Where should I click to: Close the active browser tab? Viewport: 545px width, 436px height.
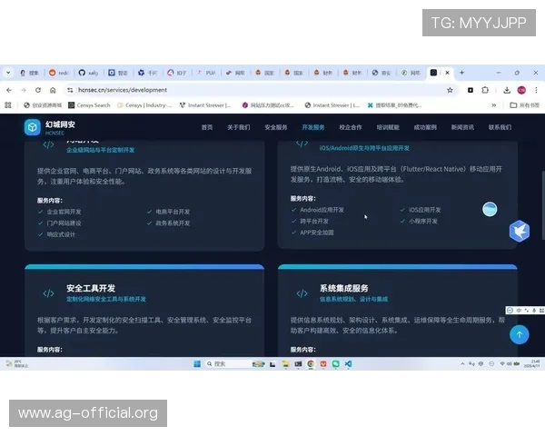[x=447, y=73]
